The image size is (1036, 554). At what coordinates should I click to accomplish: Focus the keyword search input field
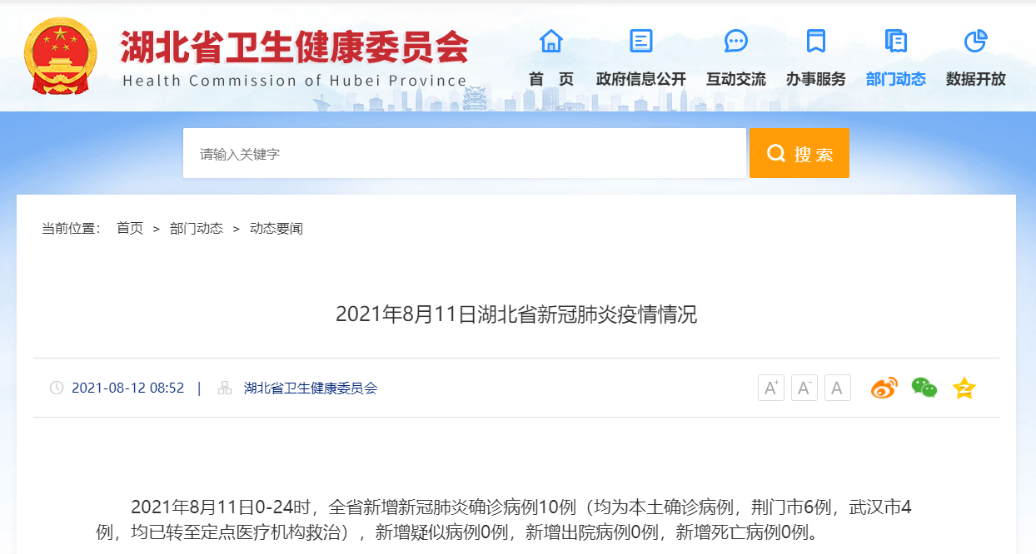coord(465,153)
